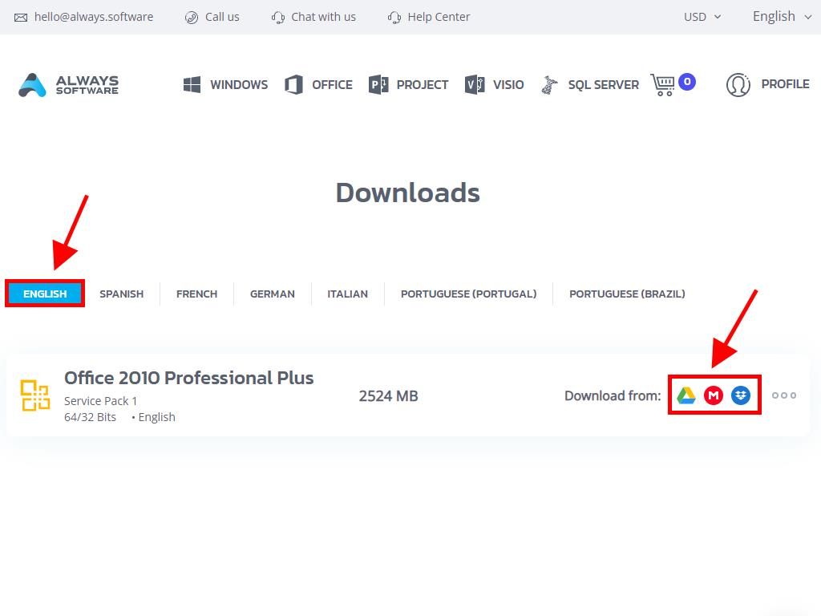This screenshot has height=616, width=821.
Task: Select the English downloads tab
Action: click(45, 294)
